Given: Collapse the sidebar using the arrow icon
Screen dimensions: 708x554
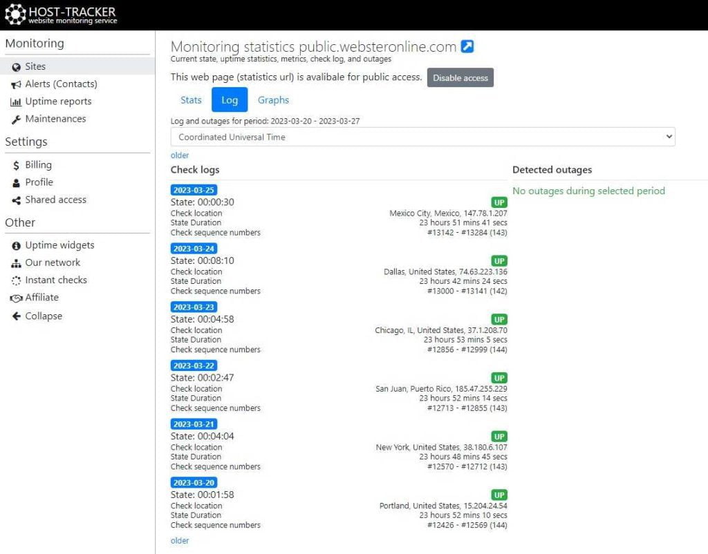Looking at the screenshot, I should click(16, 316).
